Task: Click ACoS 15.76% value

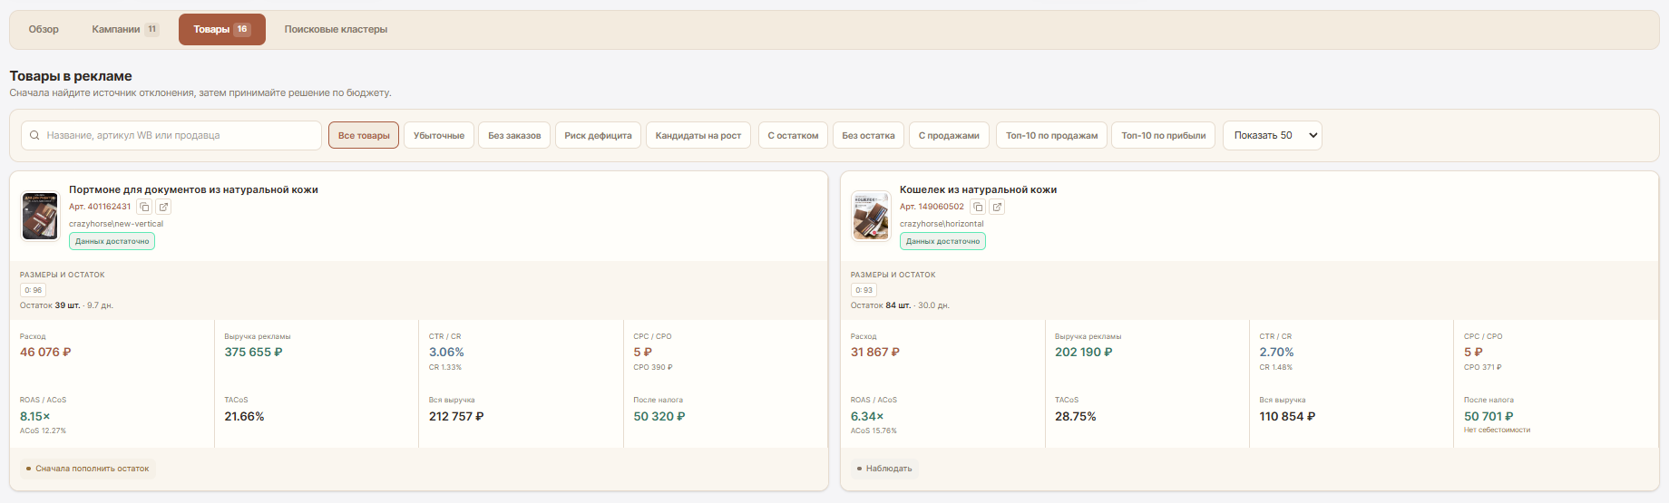Action: click(874, 430)
